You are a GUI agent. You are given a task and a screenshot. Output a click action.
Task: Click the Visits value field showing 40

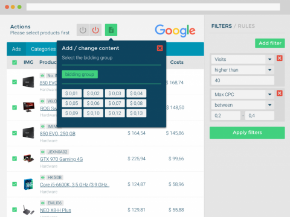tap(243, 80)
